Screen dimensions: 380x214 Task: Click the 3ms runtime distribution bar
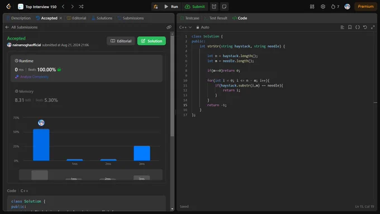142,153
